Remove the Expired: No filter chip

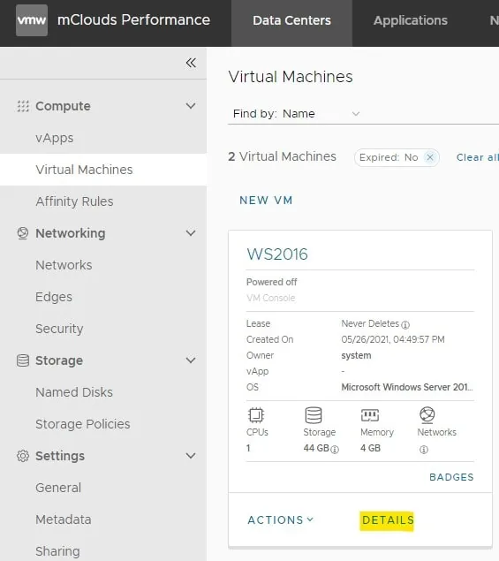pos(430,157)
